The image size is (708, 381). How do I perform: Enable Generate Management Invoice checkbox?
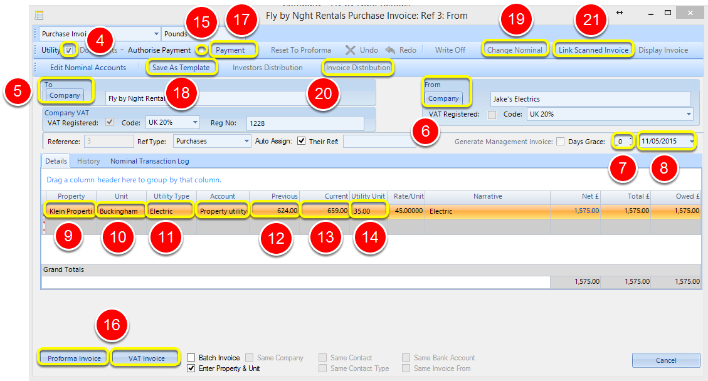561,141
